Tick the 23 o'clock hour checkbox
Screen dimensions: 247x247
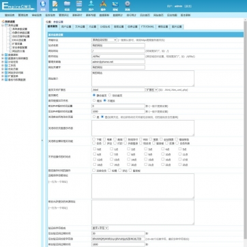(180, 164)
